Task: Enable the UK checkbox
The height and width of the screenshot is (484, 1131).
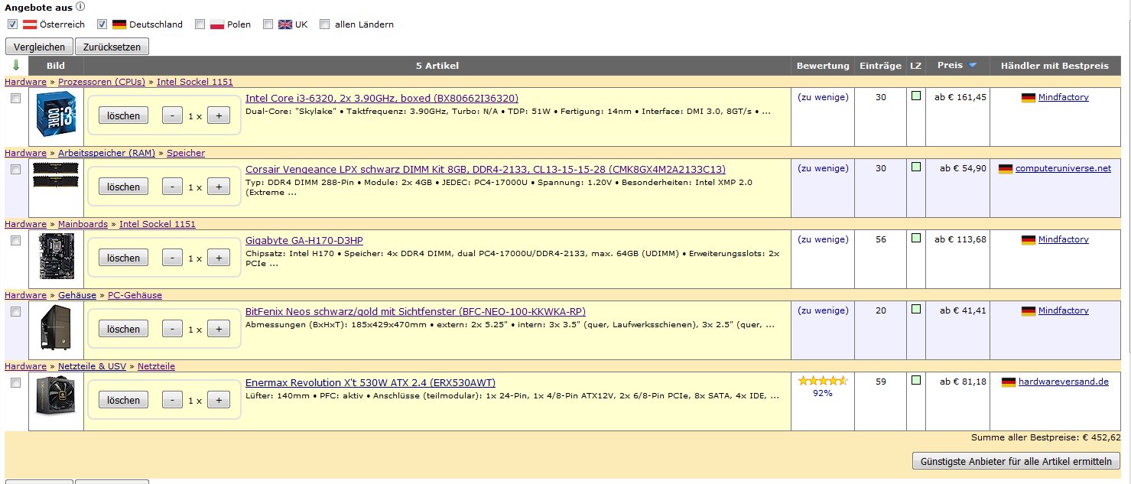Action: (268, 24)
